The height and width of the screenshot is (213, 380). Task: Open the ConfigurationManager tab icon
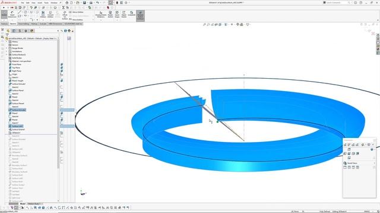tap(20, 31)
